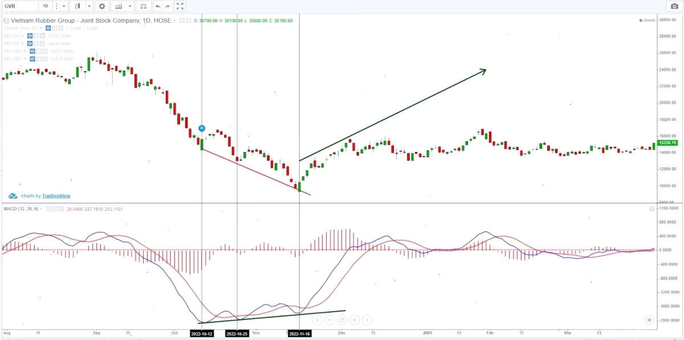Image resolution: width=684 pixels, height=340 pixels.
Task: Zoom in using the plus circle button
Action: 355,320
